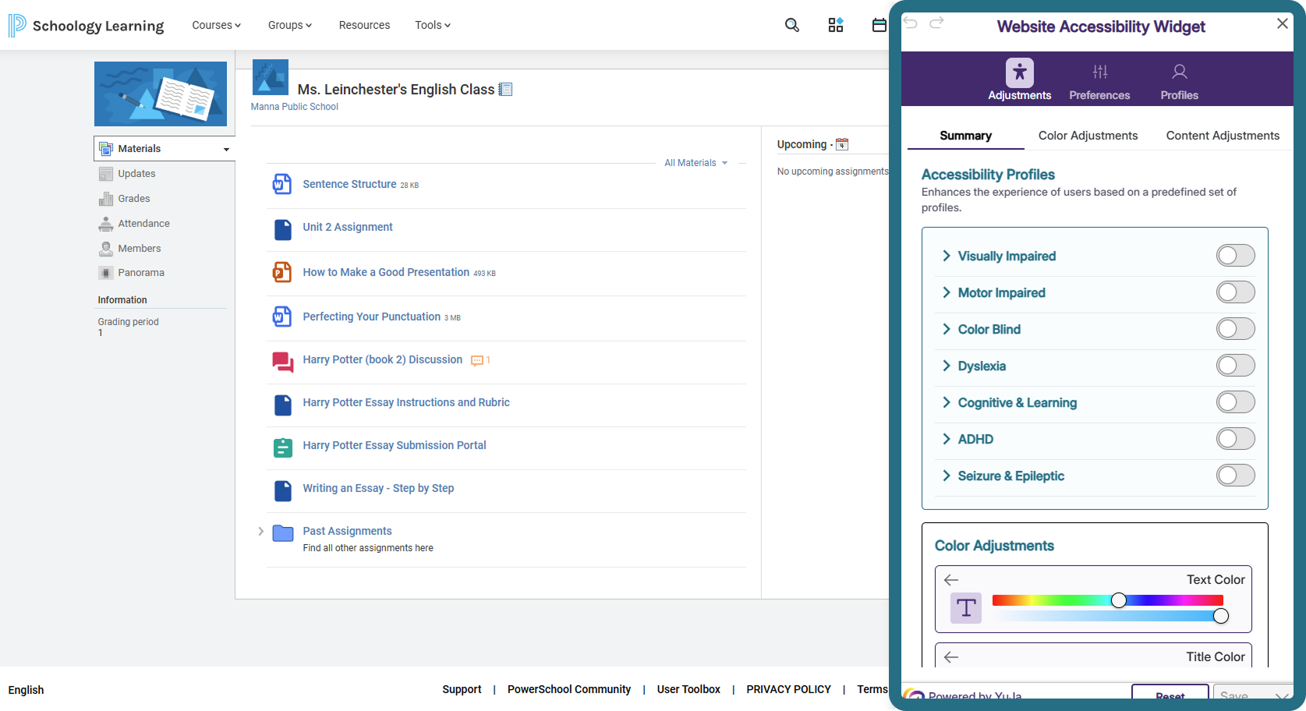The height and width of the screenshot is (711, 1306).
Task: Turn on the Color Blind toggle
Action: tap(1236, 329)
